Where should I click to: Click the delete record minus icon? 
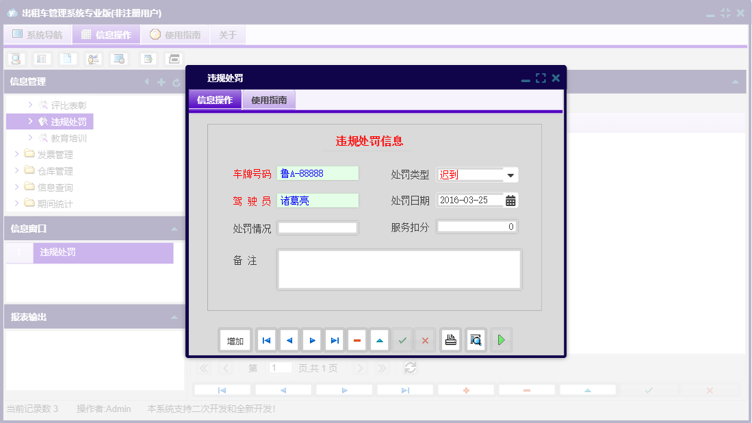point(356,339)
